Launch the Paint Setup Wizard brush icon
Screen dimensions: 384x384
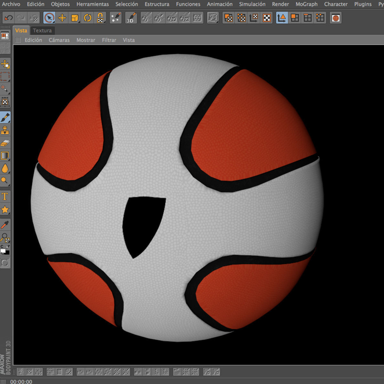(x=116, y=18)
